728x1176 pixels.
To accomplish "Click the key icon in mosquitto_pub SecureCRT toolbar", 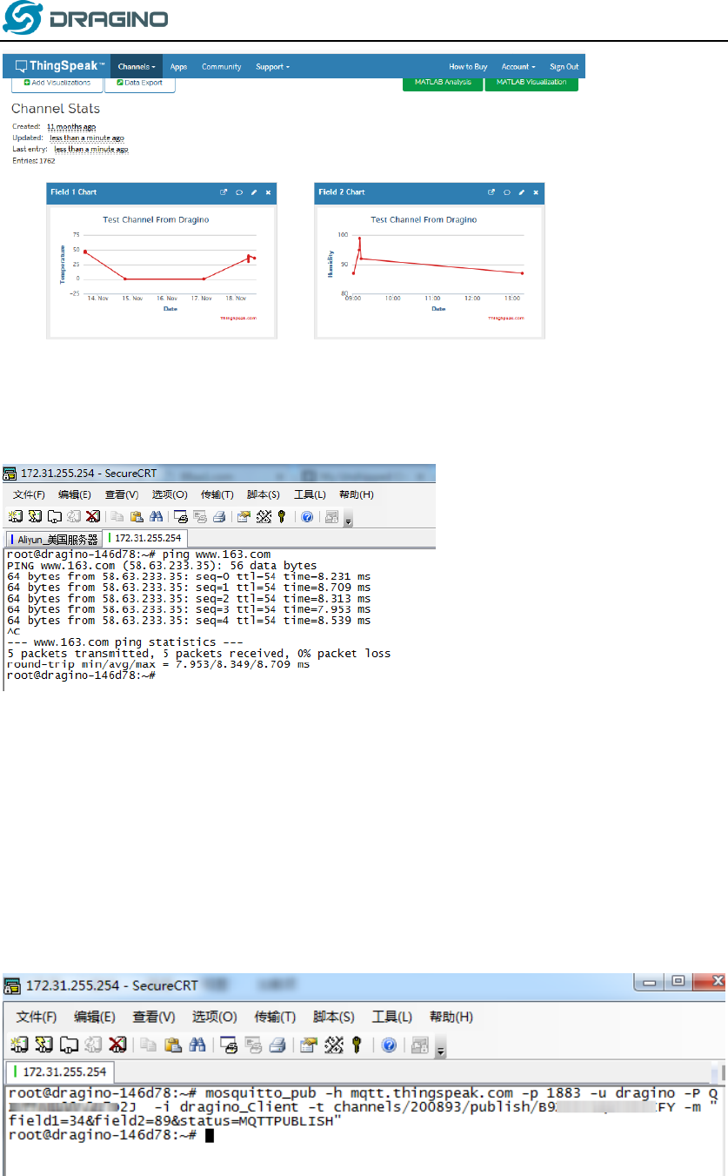I will pos(357,1044).
